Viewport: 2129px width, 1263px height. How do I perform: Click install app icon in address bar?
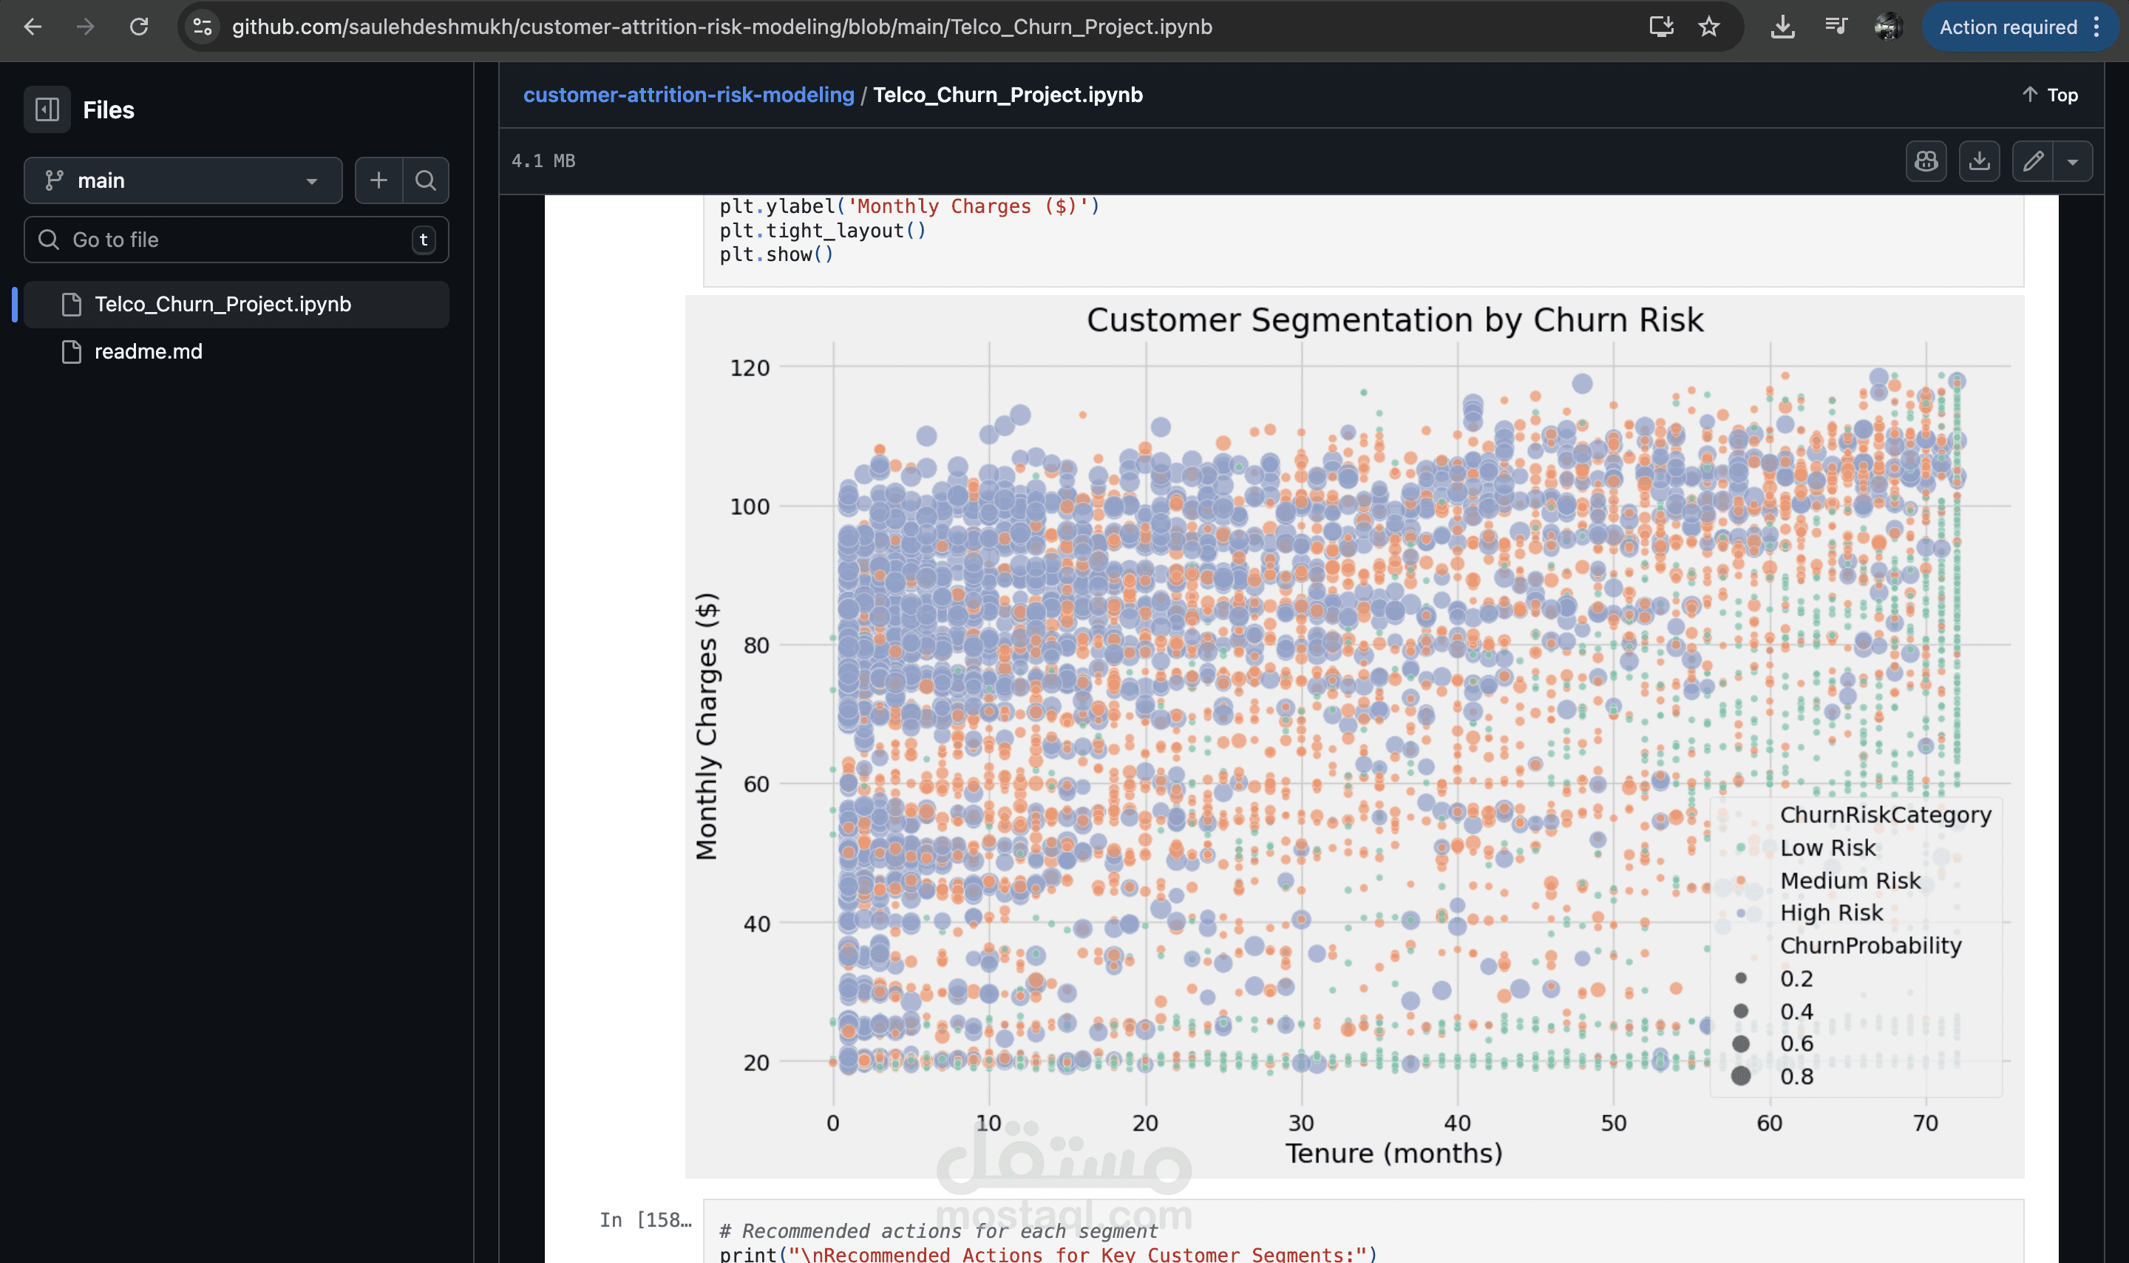[1660, 27]
